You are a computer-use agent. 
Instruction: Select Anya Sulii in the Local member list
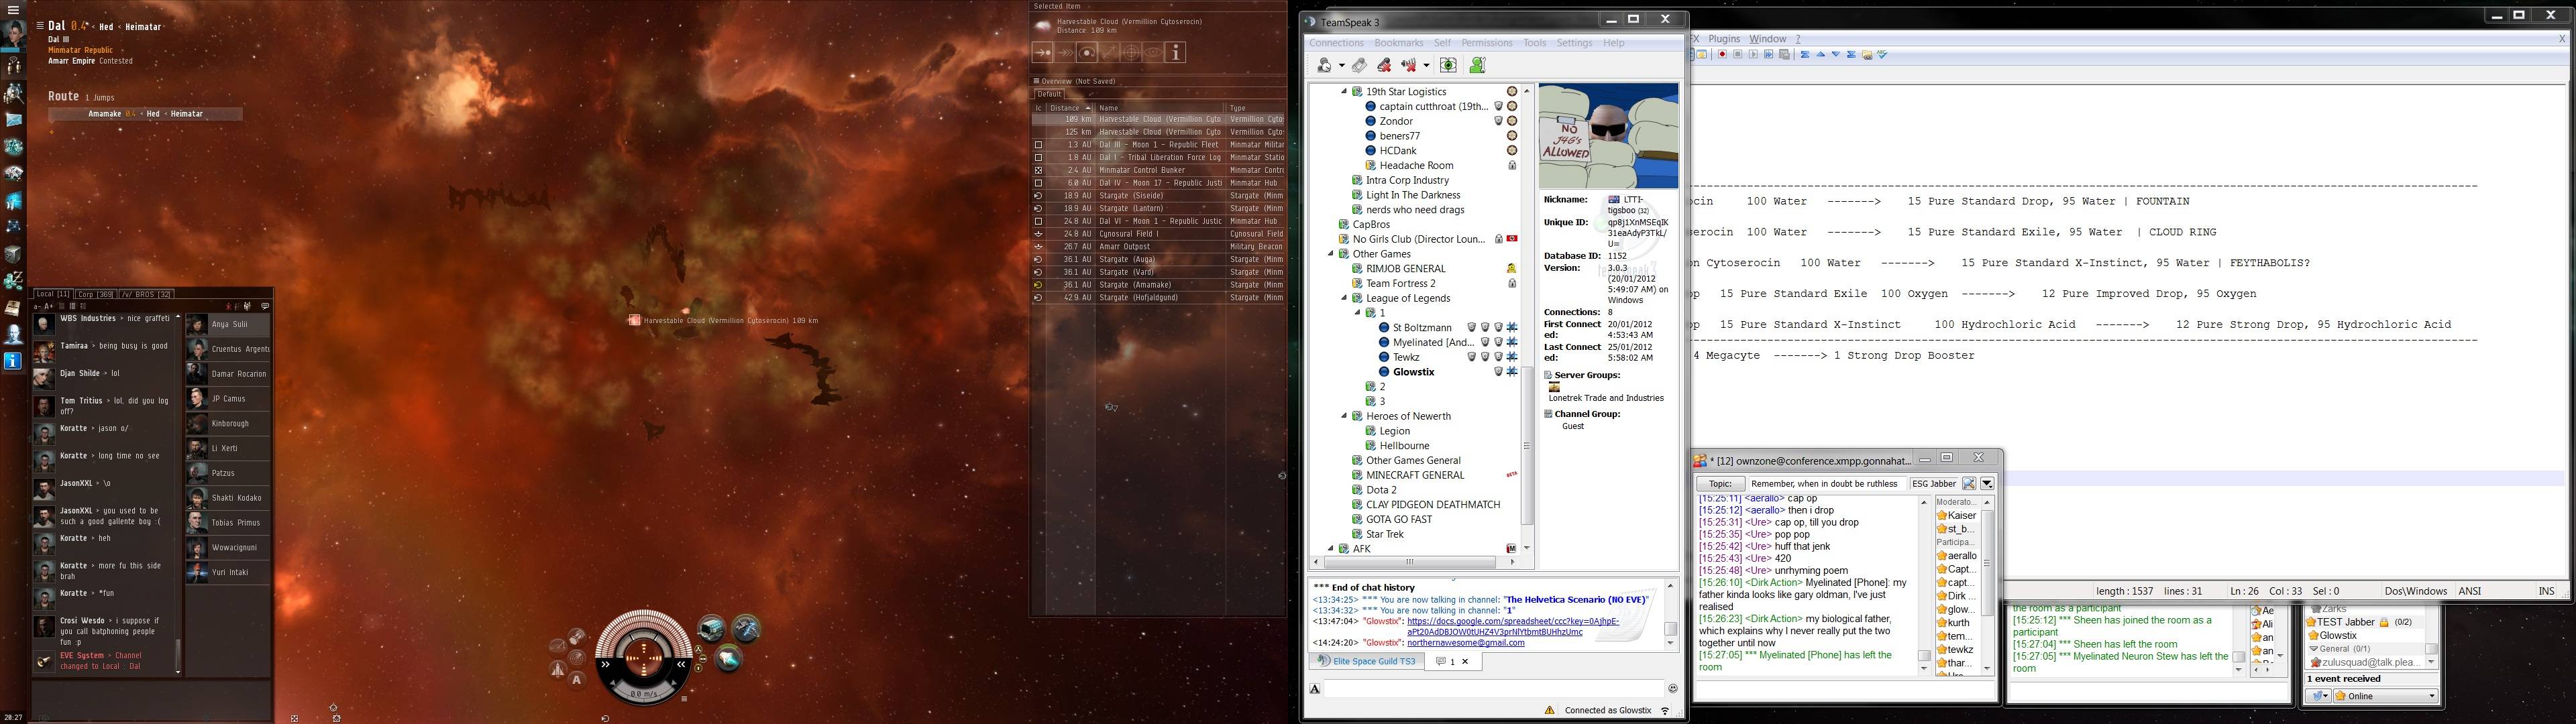228,325
